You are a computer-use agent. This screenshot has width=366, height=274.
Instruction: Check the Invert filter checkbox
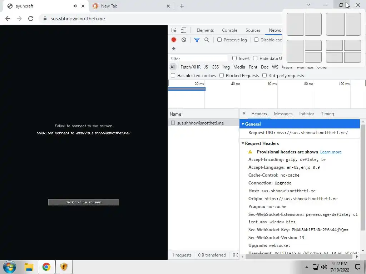pyautogui.click(x=234, y=58)
